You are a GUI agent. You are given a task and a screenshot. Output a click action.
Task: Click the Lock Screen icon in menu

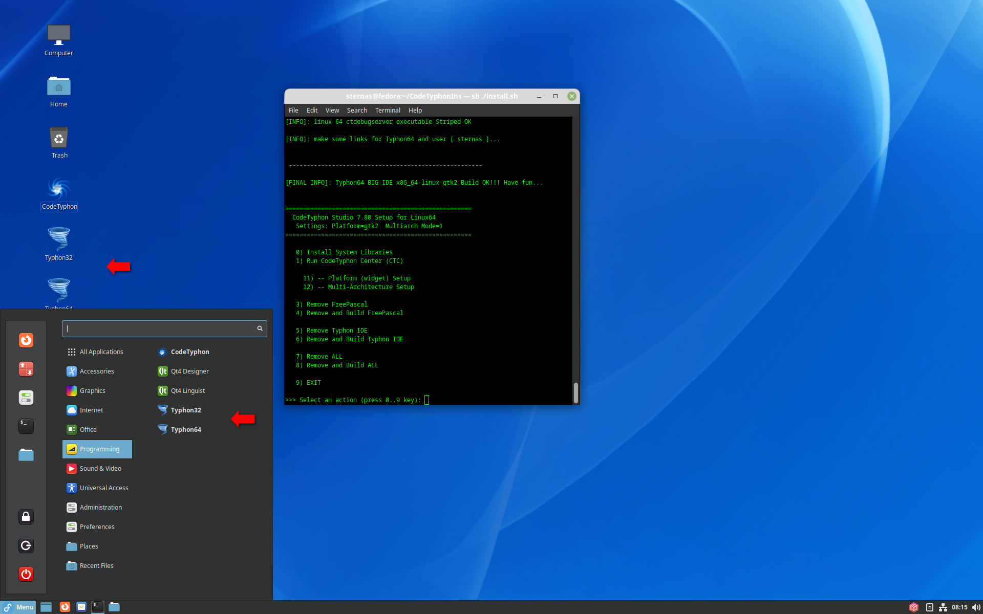[x=26, y=517]
